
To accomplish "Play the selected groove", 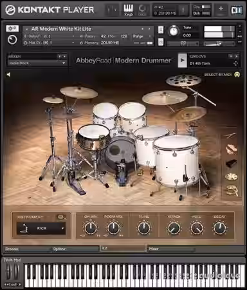I will click(182, 61).
